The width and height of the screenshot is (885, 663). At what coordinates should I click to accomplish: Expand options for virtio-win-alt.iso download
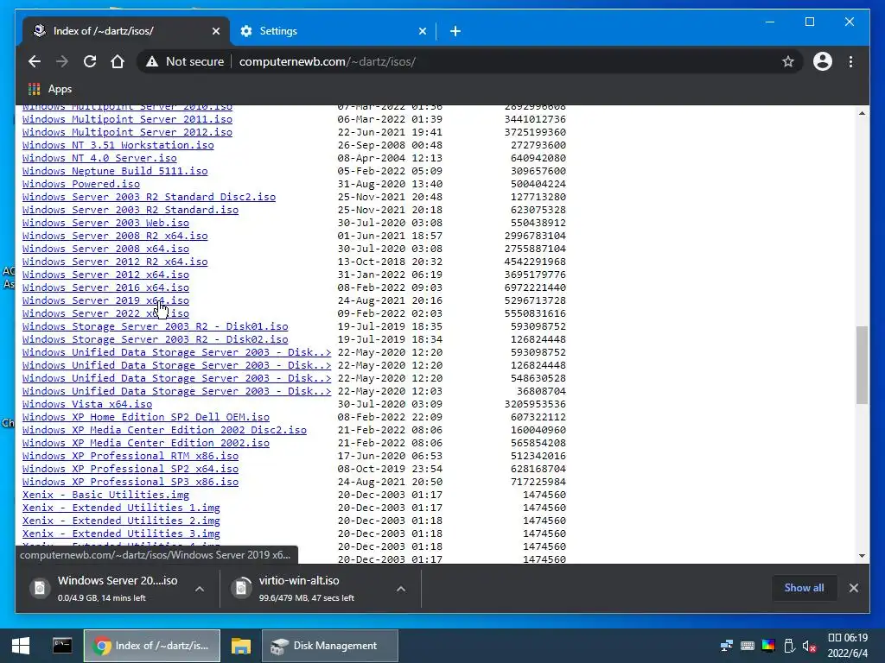pyautogui.click(x=401, y=589)
